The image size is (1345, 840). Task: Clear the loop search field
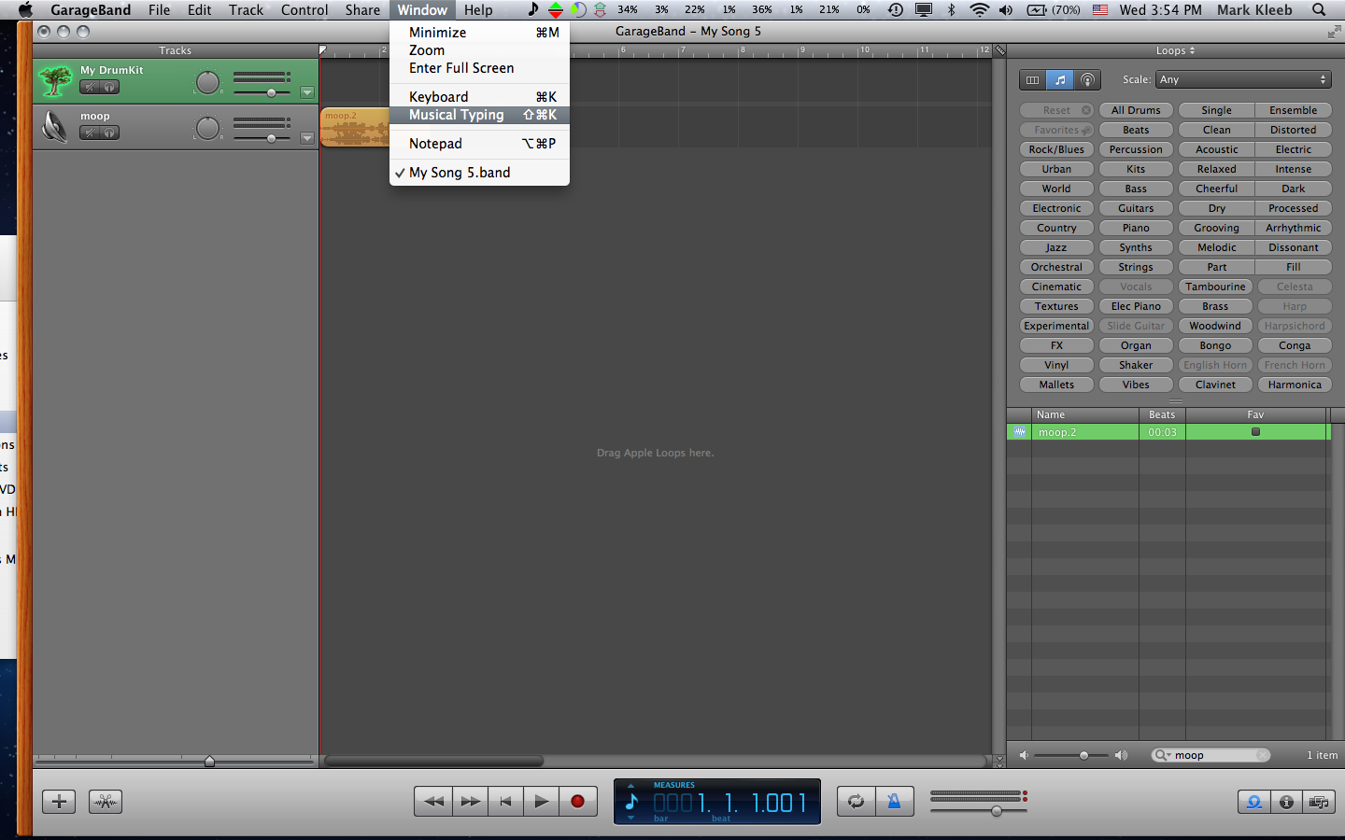(x=1262, y=755)
